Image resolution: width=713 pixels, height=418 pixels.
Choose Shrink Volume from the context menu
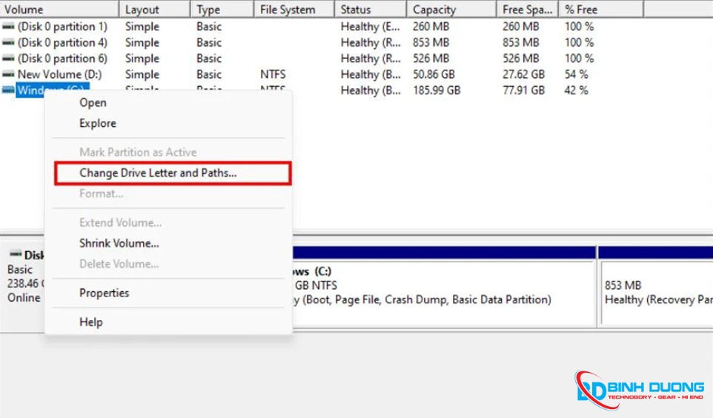pyautogui.click(x=119, y=243)
